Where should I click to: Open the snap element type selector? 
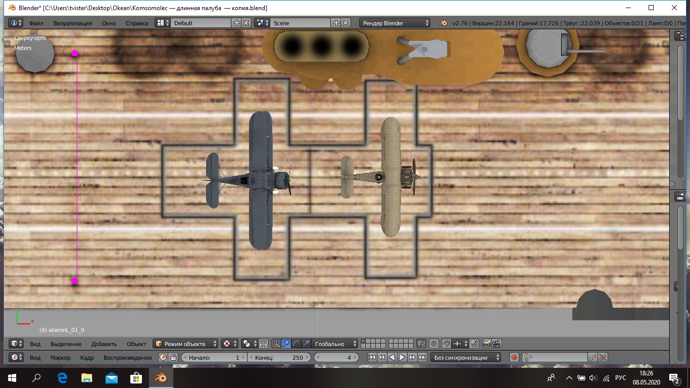459,344
